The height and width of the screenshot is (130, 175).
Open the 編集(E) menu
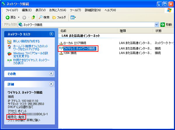click(27, 10)
